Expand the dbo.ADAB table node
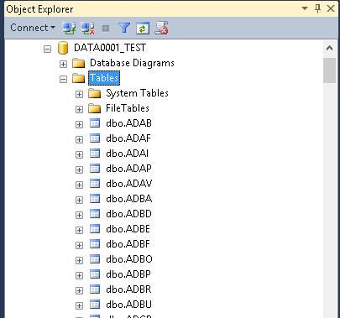Viewport: 340px width, 318px height. (x=79, y=125)
